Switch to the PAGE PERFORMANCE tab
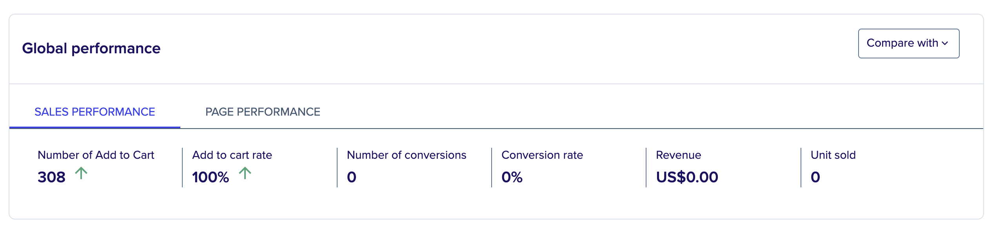This screenshot has height=225, width=995. (263, 112)
